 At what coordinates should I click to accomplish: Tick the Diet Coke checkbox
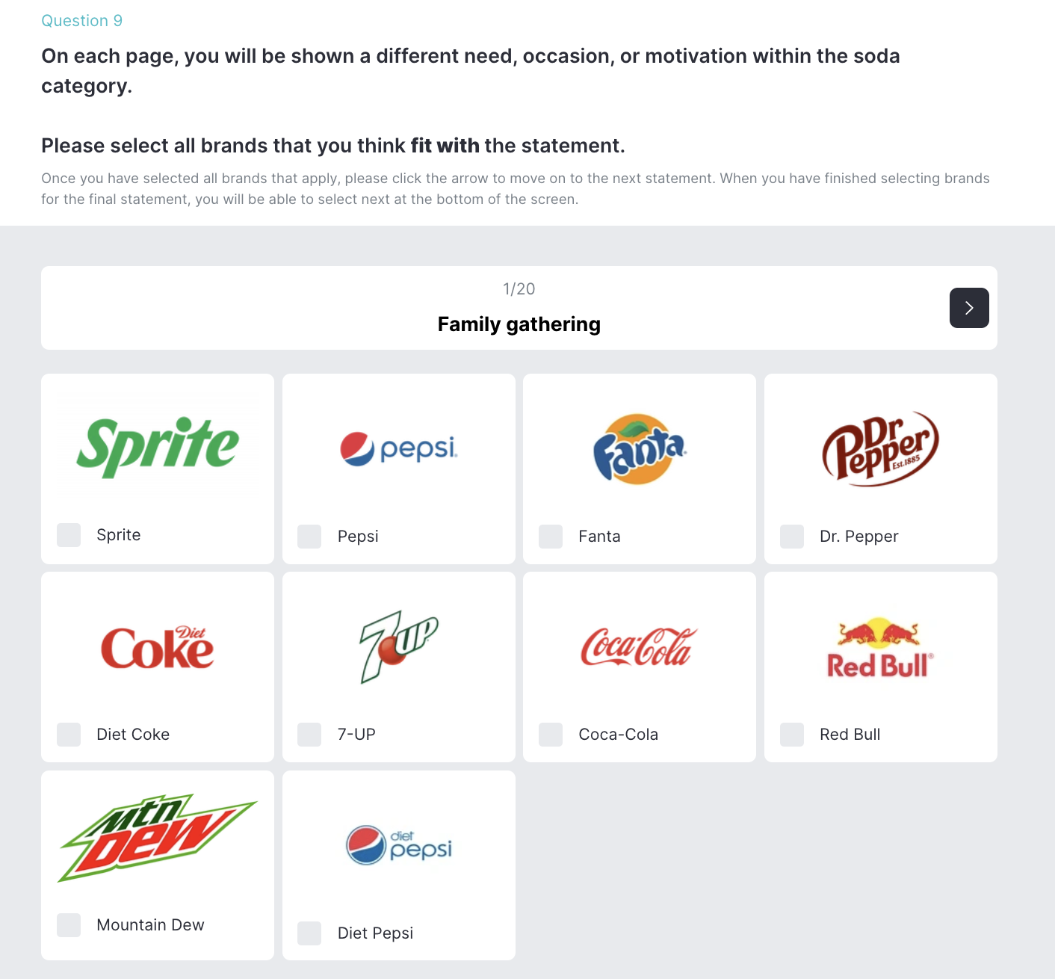coord(69,735)
